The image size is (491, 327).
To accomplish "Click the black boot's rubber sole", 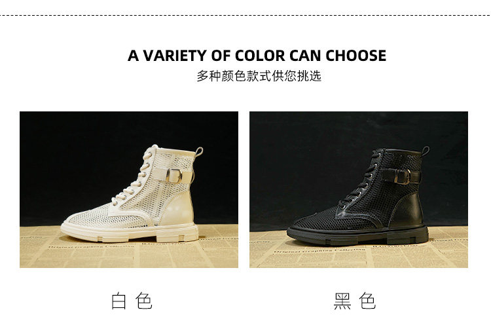I will pos(357,236).
